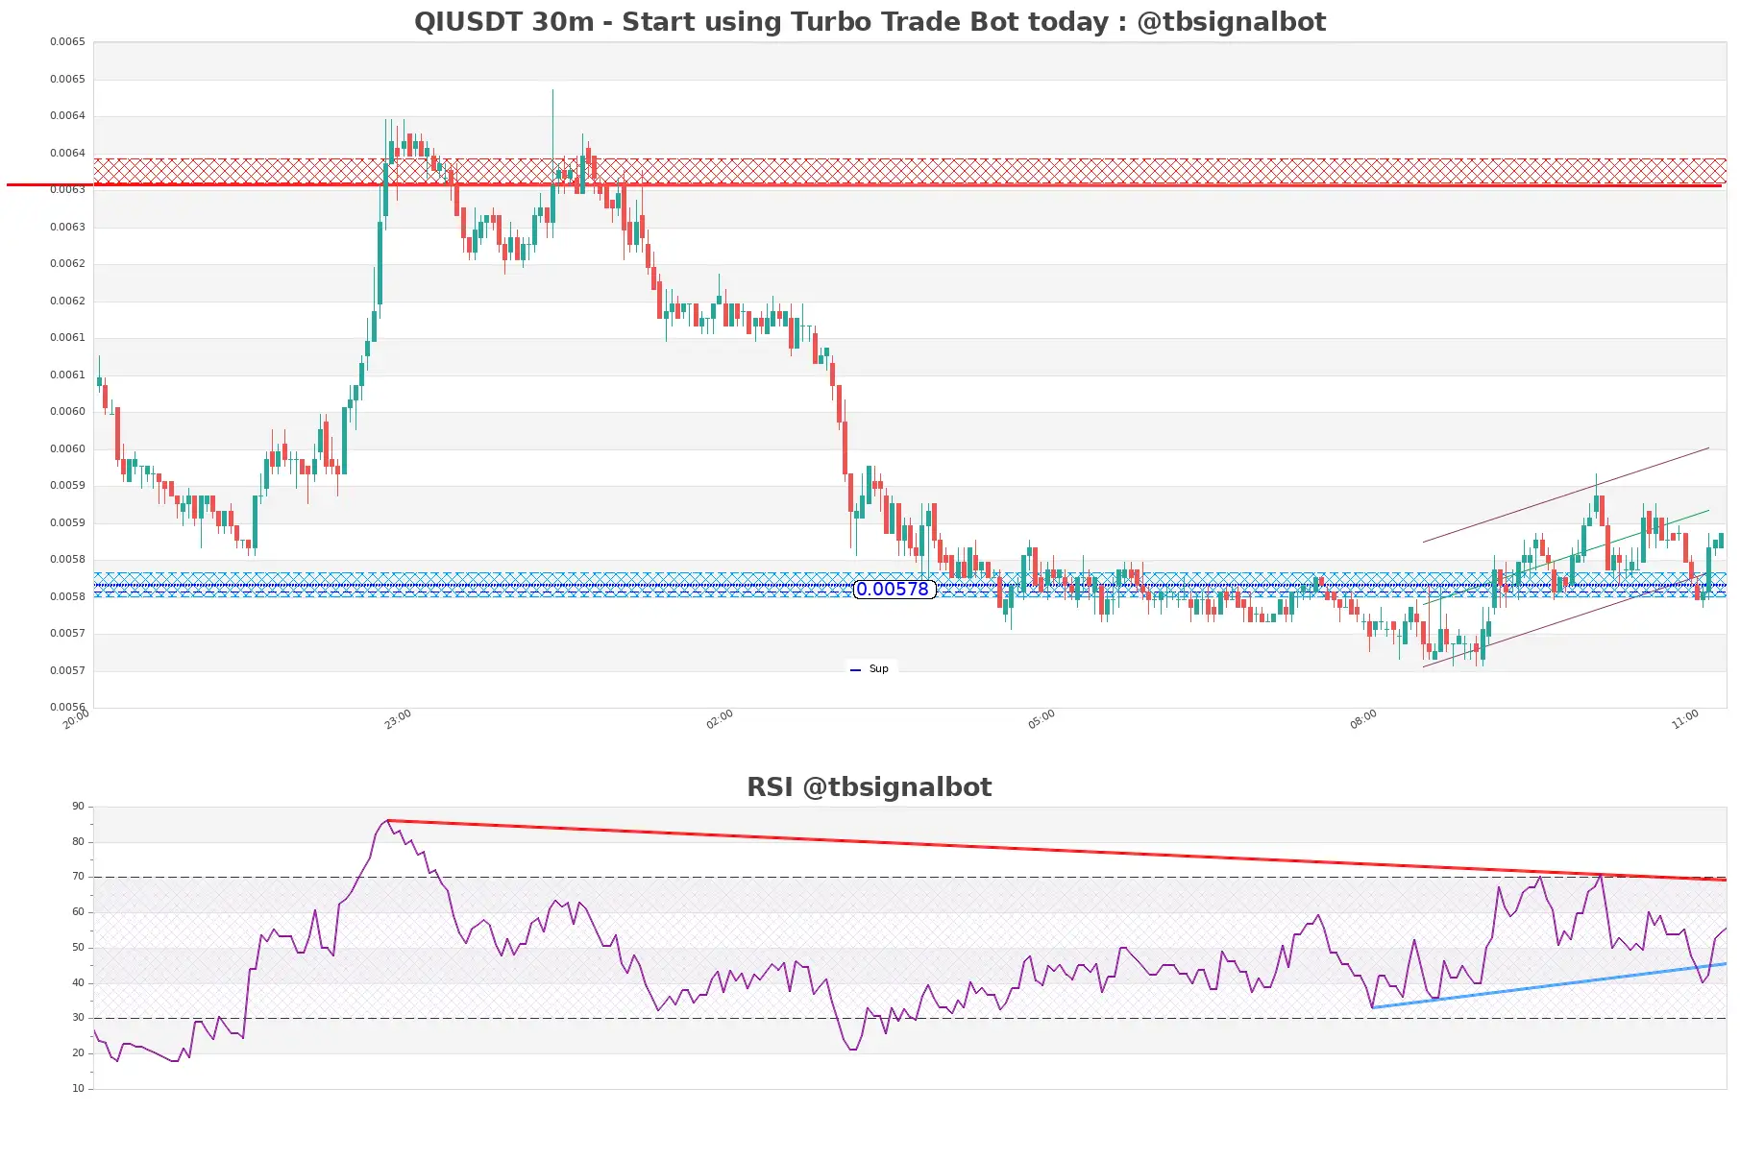Click the 11:00 time axis label

point(1685,719)
